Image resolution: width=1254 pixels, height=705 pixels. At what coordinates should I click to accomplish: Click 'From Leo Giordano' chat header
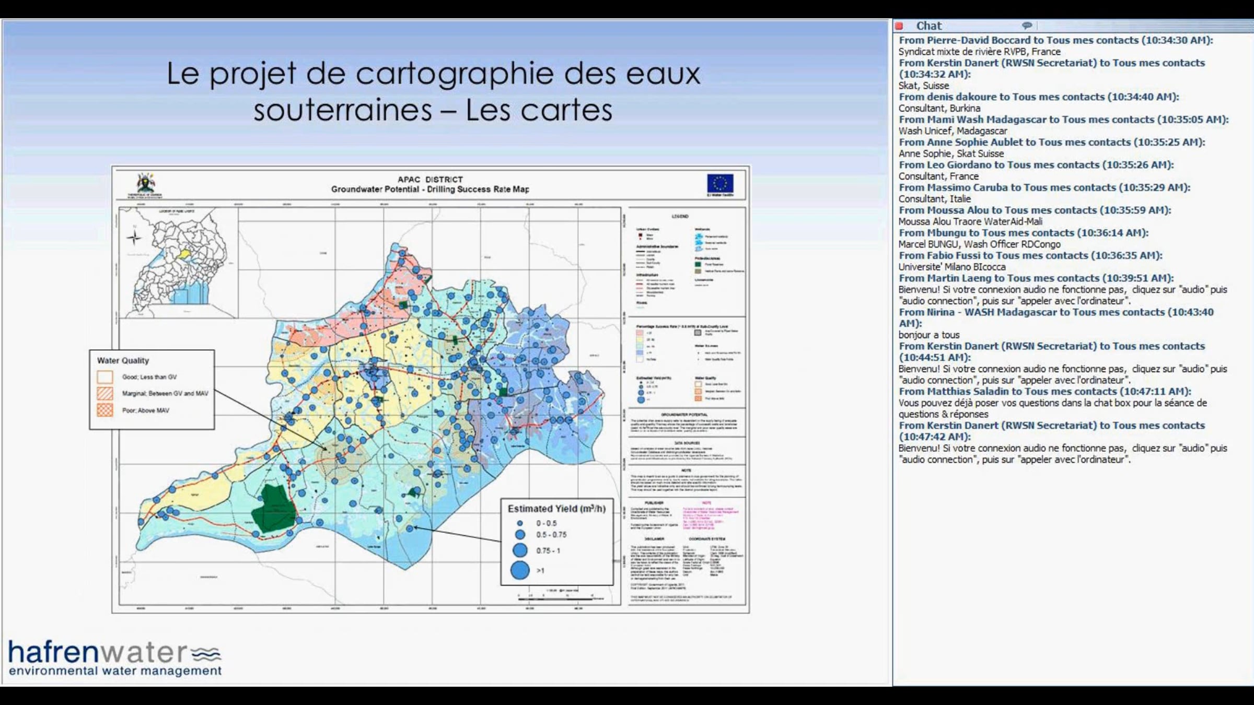[x=1036, y=165]
